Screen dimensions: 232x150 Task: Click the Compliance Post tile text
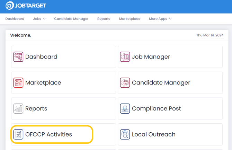click(x=157, y=108)
